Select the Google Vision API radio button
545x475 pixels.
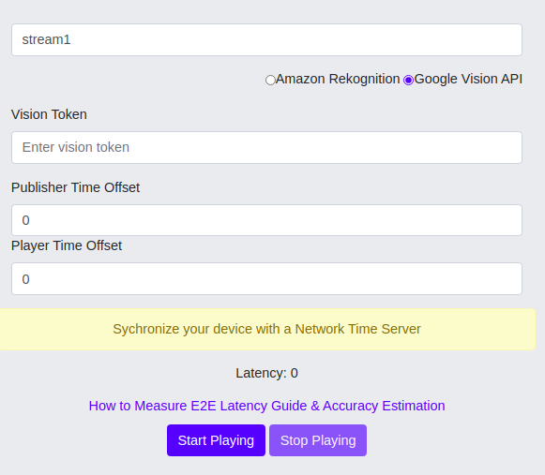click(408, 81)
